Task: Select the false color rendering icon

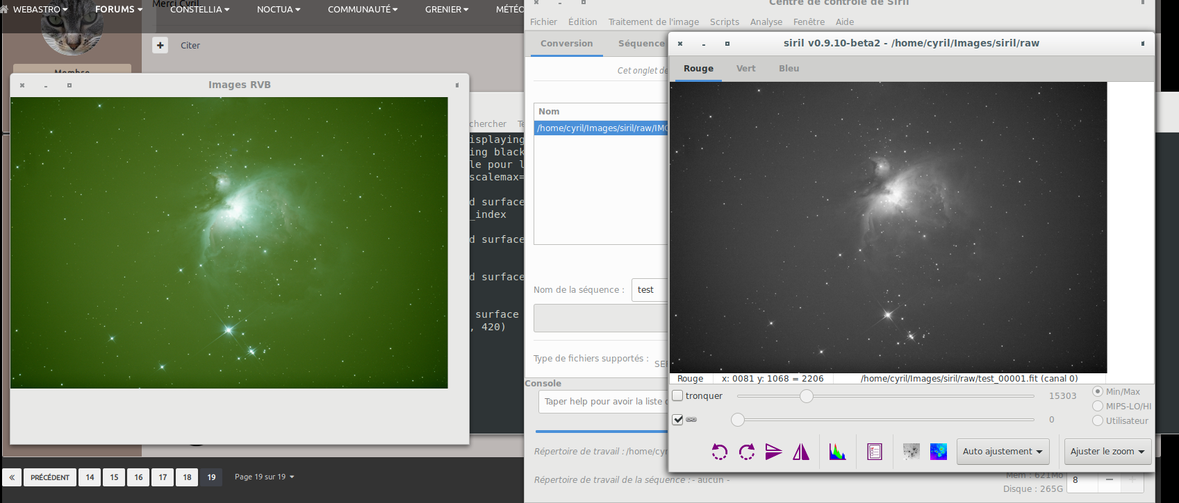Action: point(939,452)
